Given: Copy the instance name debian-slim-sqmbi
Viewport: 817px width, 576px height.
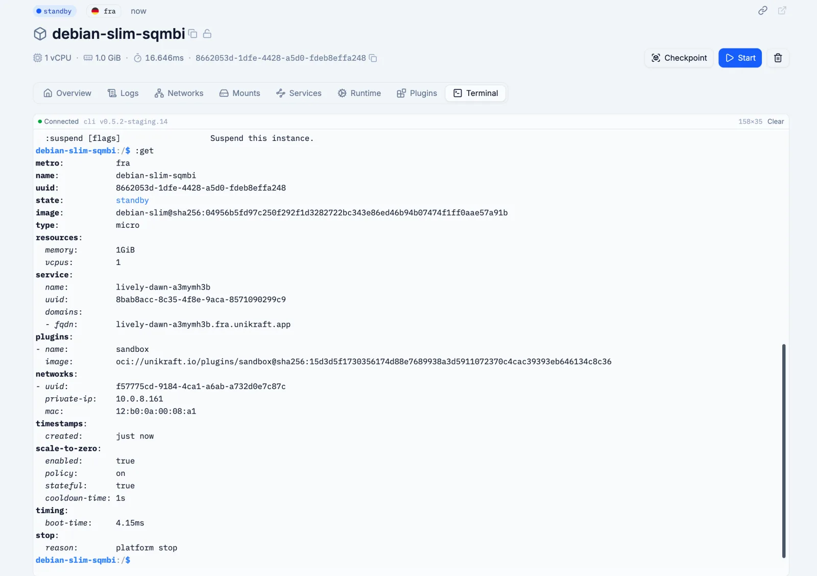Looking at the screenshot, I should click(193, 34).
